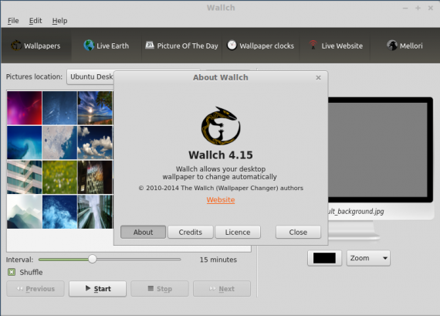Open the File menu
Image resolution: width=440 pixels, height=316 pixels.
click(13, 21)
